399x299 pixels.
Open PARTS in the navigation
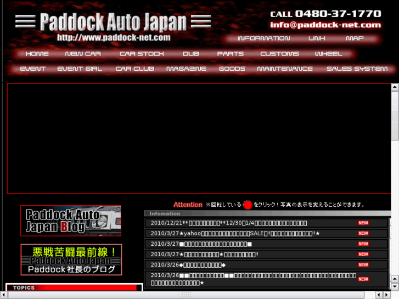pos(231,54)
